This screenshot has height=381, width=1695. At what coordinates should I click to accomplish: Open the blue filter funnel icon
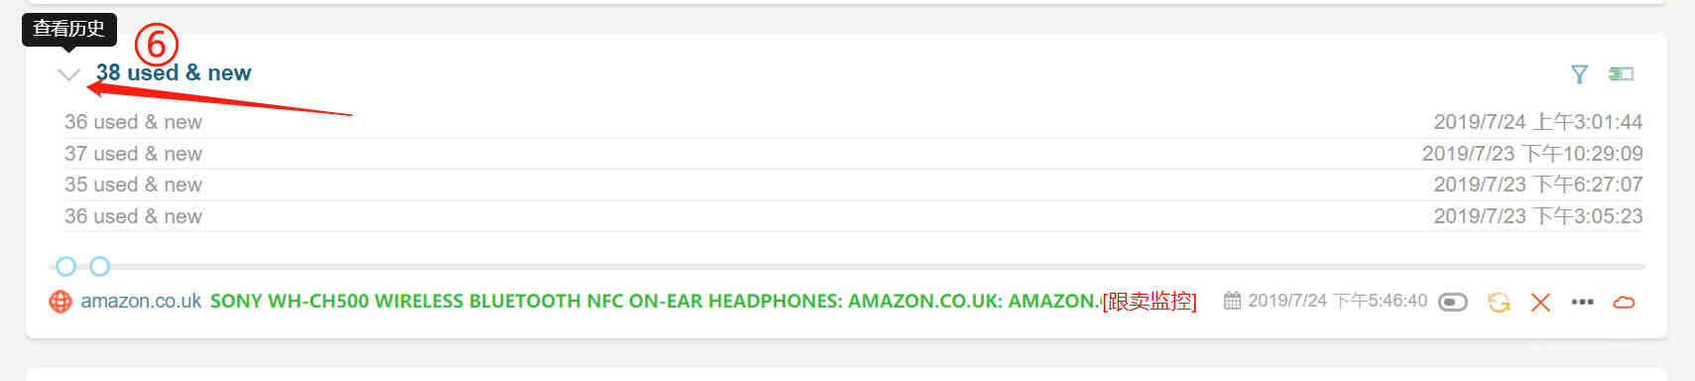(x=1580, y=74)
